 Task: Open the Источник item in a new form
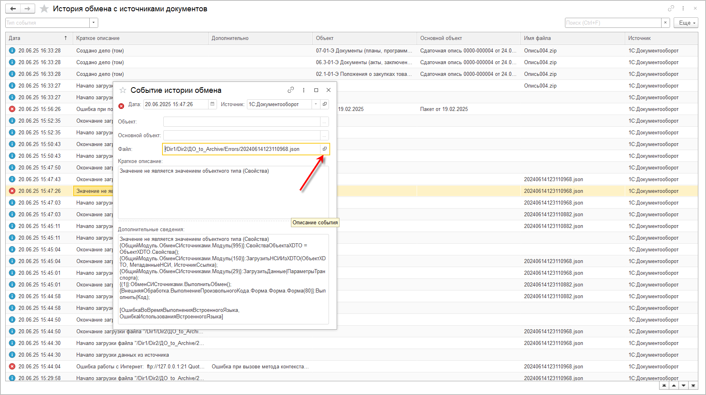click(x=325, y=104)
